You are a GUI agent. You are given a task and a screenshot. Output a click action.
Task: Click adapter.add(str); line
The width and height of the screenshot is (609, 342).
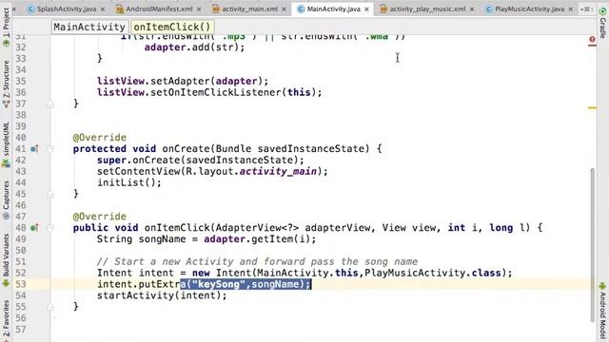(x=194, y=47)
